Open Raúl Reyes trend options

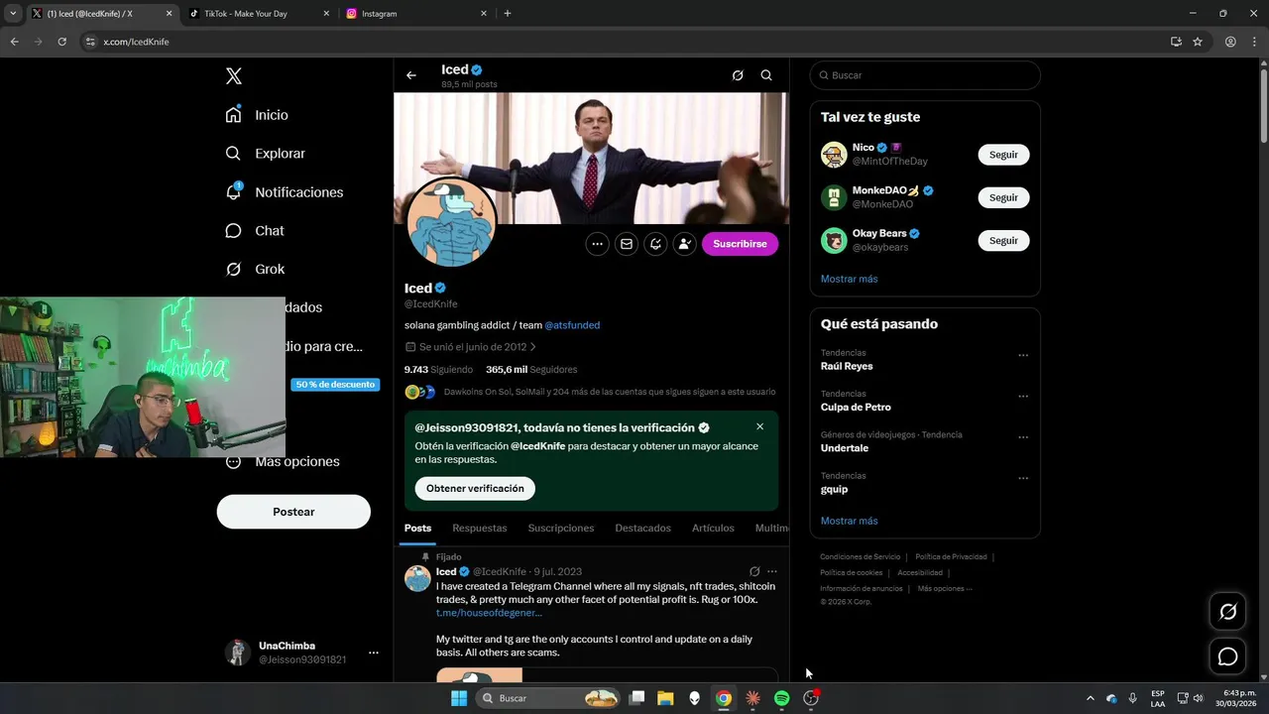pos(1023,355)
